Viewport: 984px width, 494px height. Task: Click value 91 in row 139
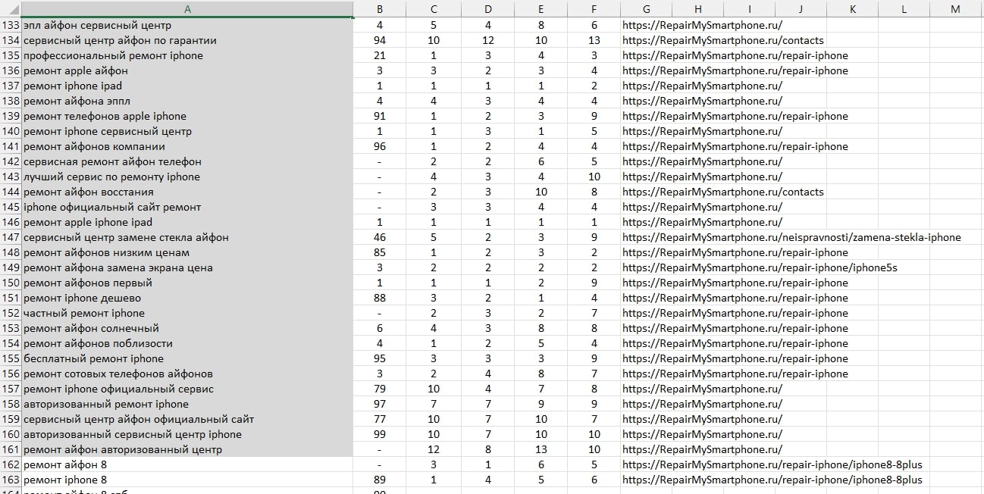pyautogui.click(x=380, y=116)
